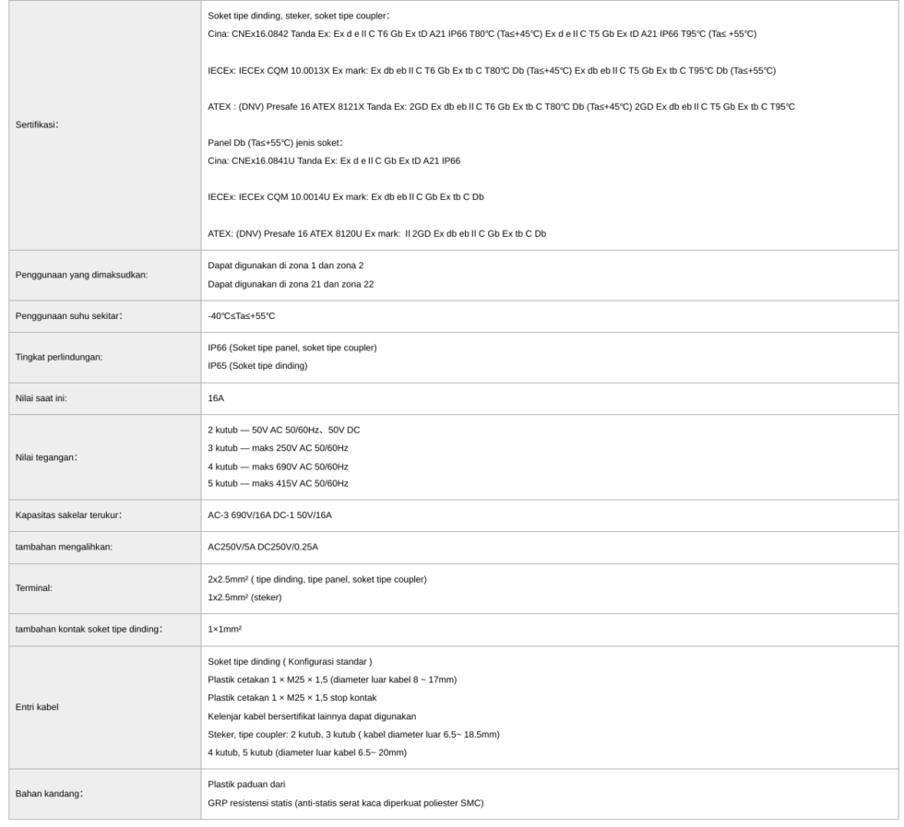Click '1x2.5mm² (steker)' terminal text
This screenshot has width=904, height=827.
pos(244,597)
